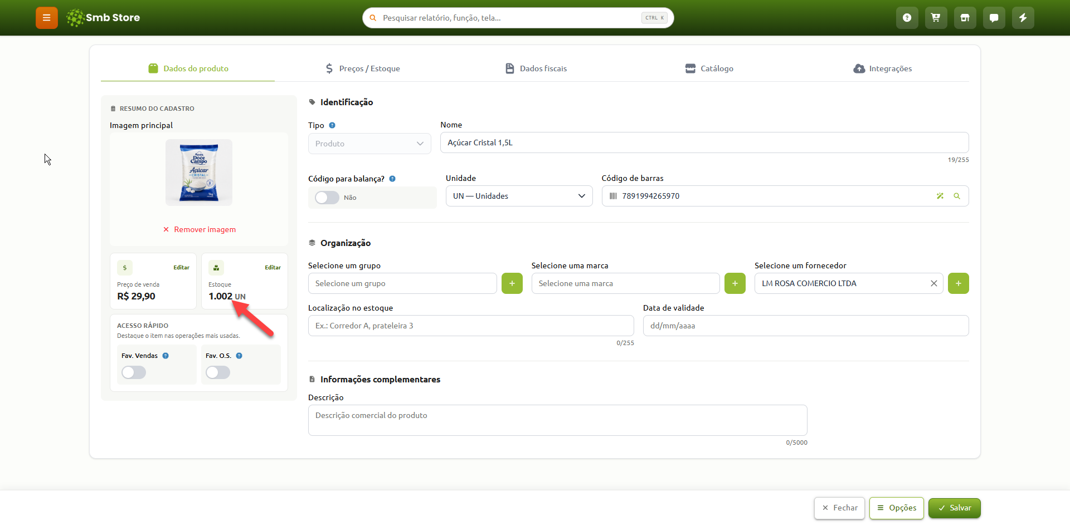The width and height of the screenshot is (1070, 526).
Task: Click the Fav. Vendas info icon
Action: point(166,356)
